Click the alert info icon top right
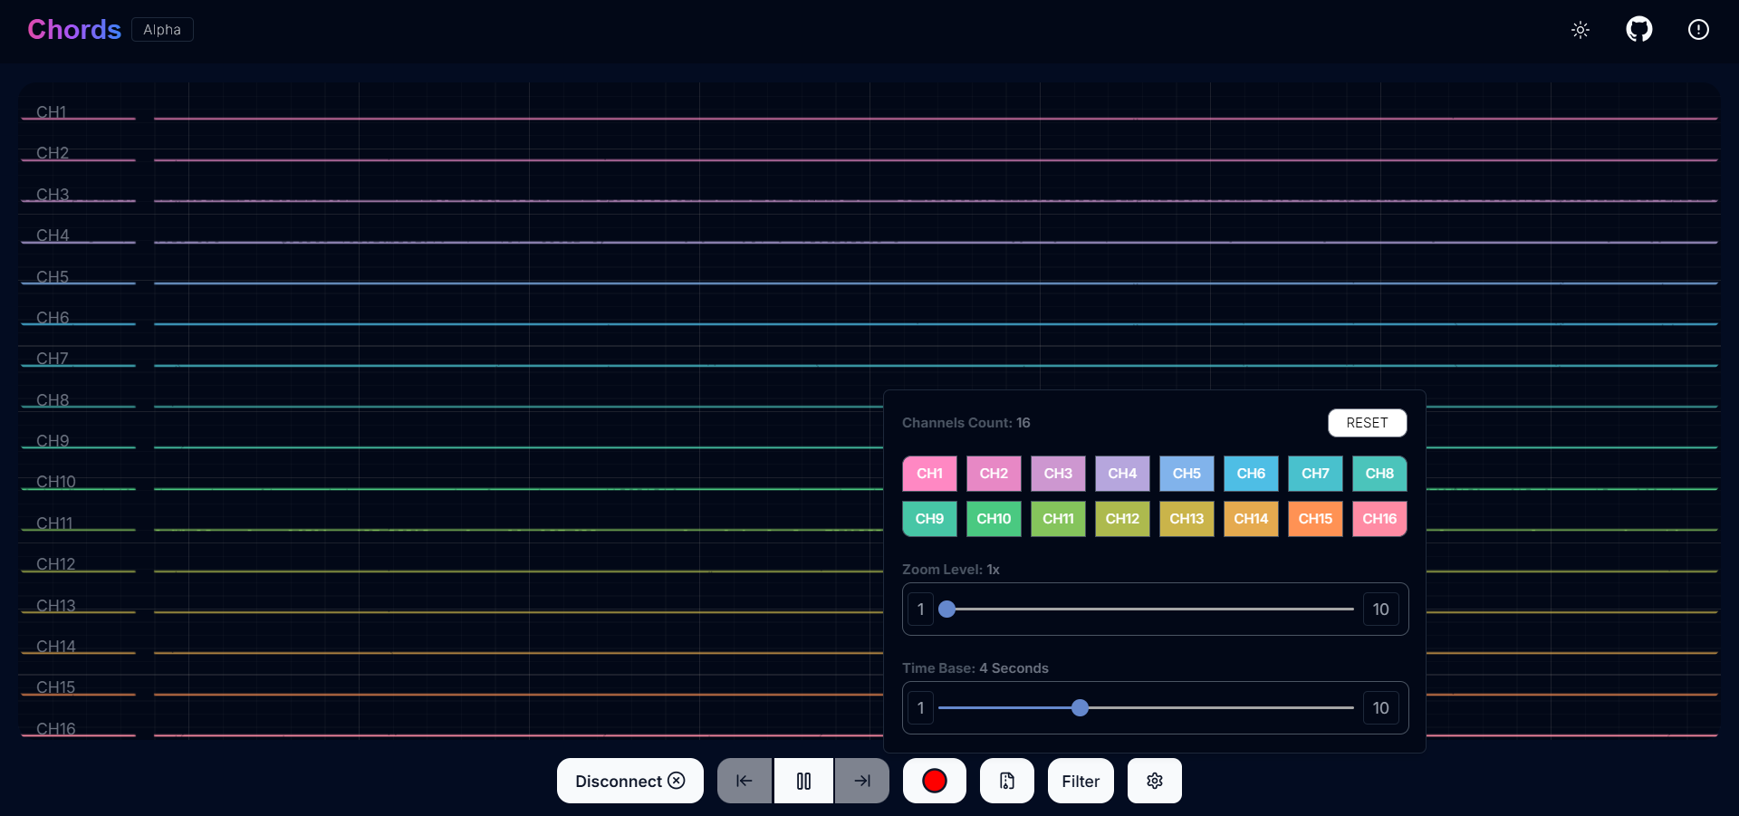 click(x=1698, y=29)
